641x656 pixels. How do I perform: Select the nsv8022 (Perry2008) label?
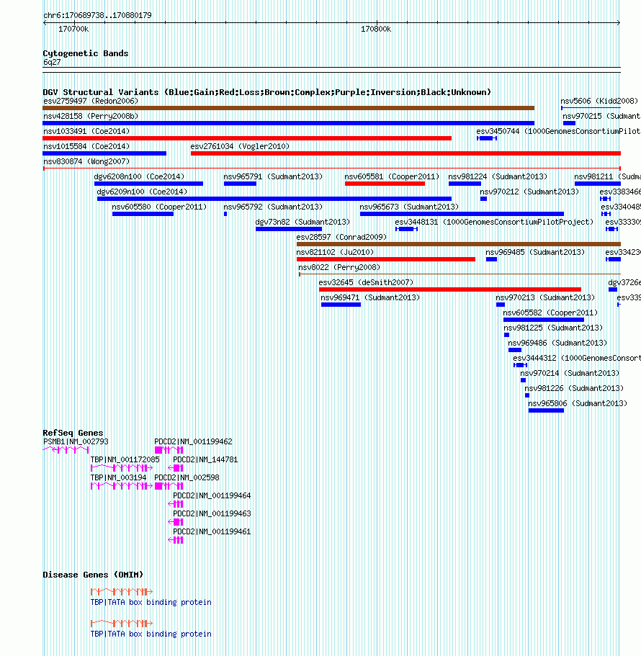[339, 267]
